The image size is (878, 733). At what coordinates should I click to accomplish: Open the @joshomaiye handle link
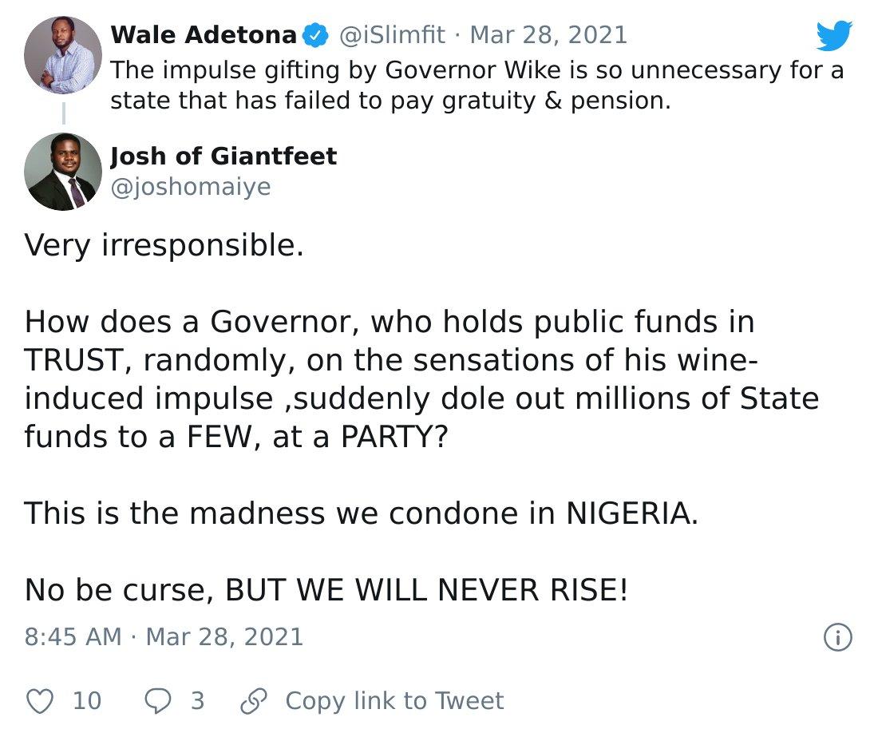tap(190, 187)
